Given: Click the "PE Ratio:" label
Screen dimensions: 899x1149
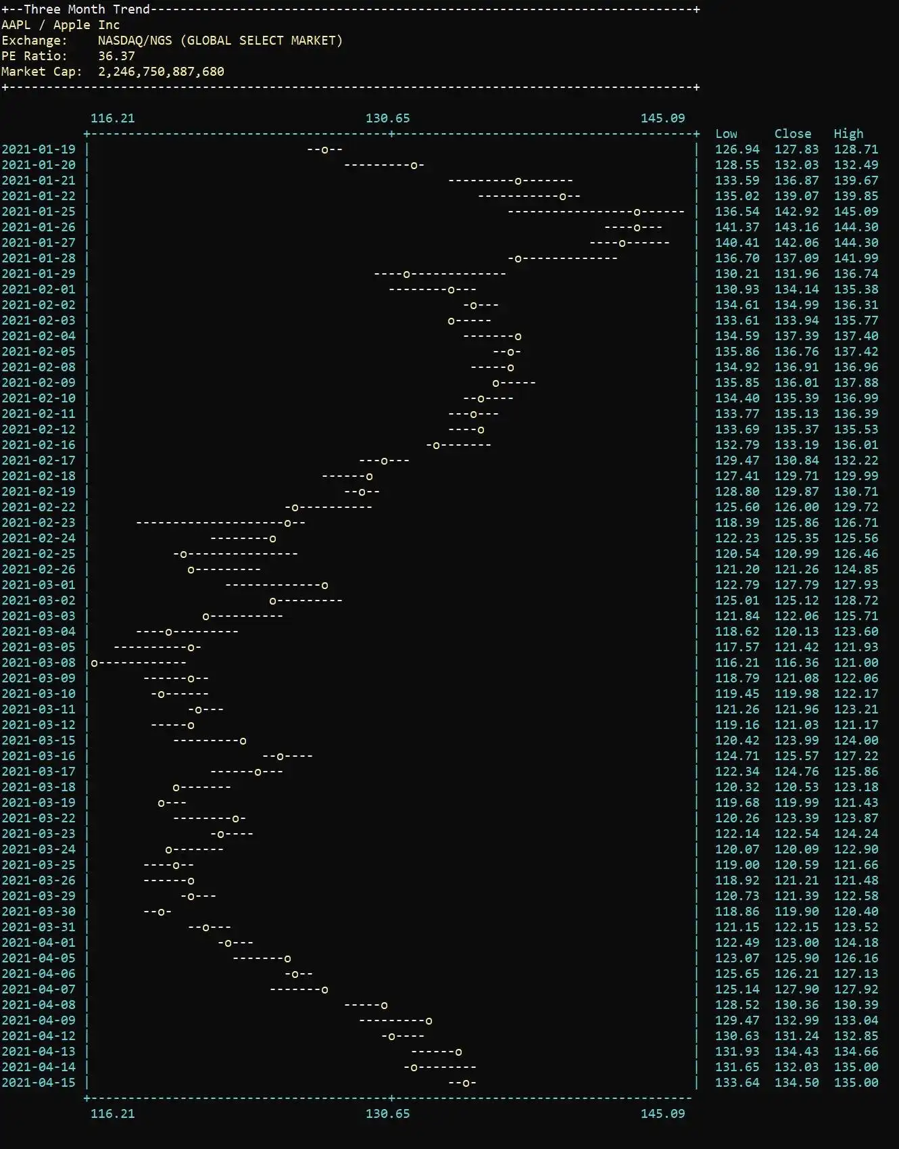Looking at the screenshot, I should pyautogui.click(x=34, y=56).
